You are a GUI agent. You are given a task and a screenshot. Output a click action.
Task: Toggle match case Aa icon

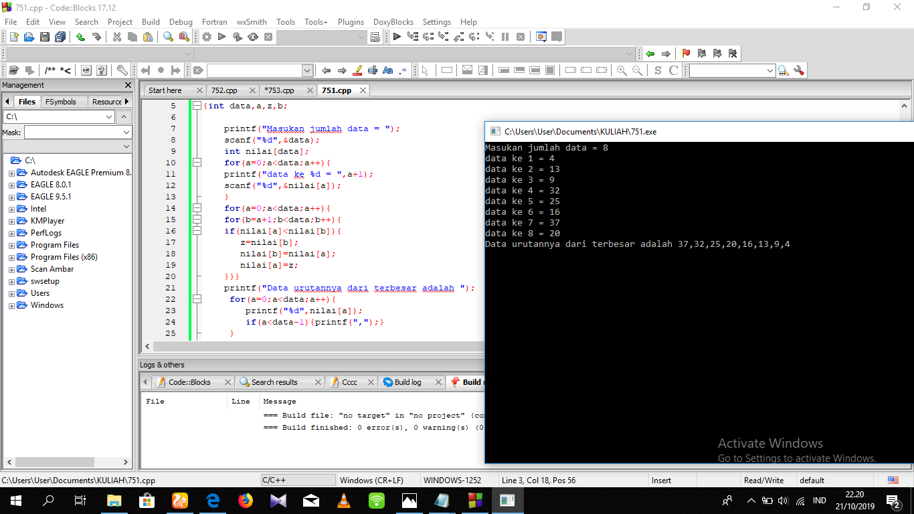click(388, 70)
